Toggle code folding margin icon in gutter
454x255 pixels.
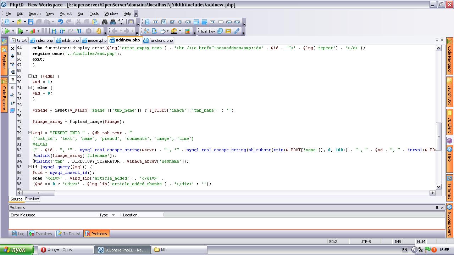pyautogui.click(x=13, y=72)
